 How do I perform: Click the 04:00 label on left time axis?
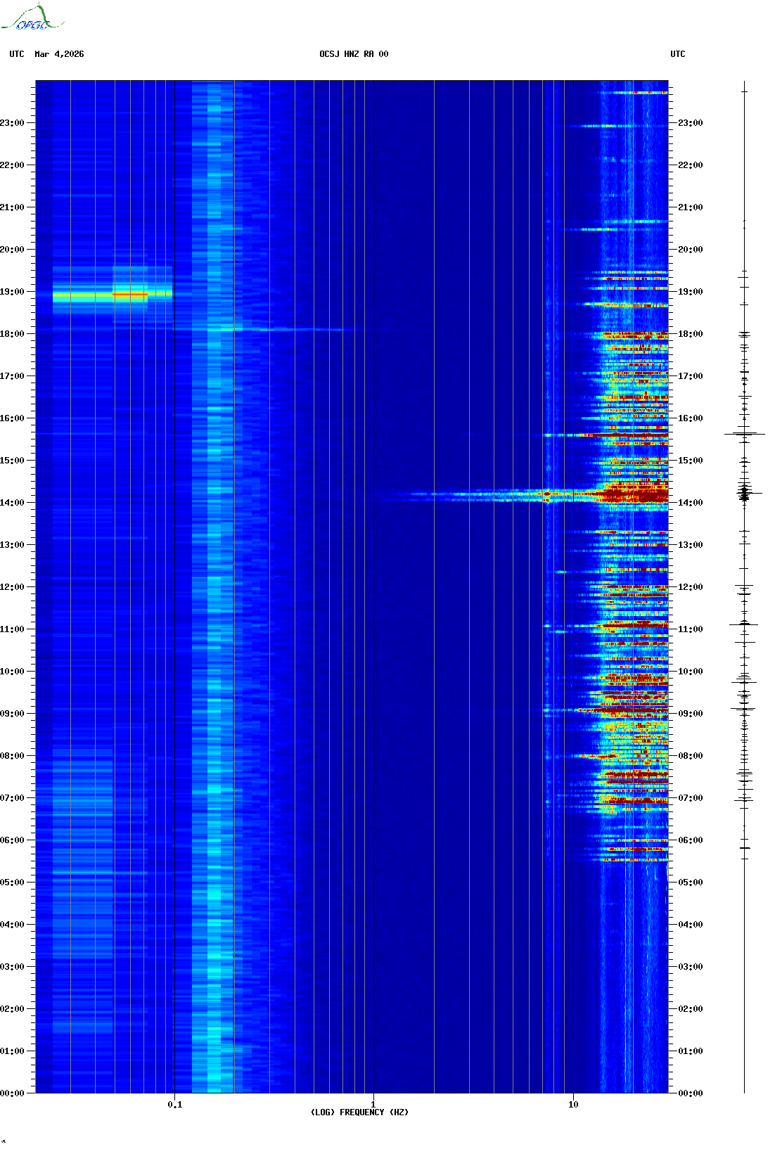pyautogui.click(x=12, y=925)
